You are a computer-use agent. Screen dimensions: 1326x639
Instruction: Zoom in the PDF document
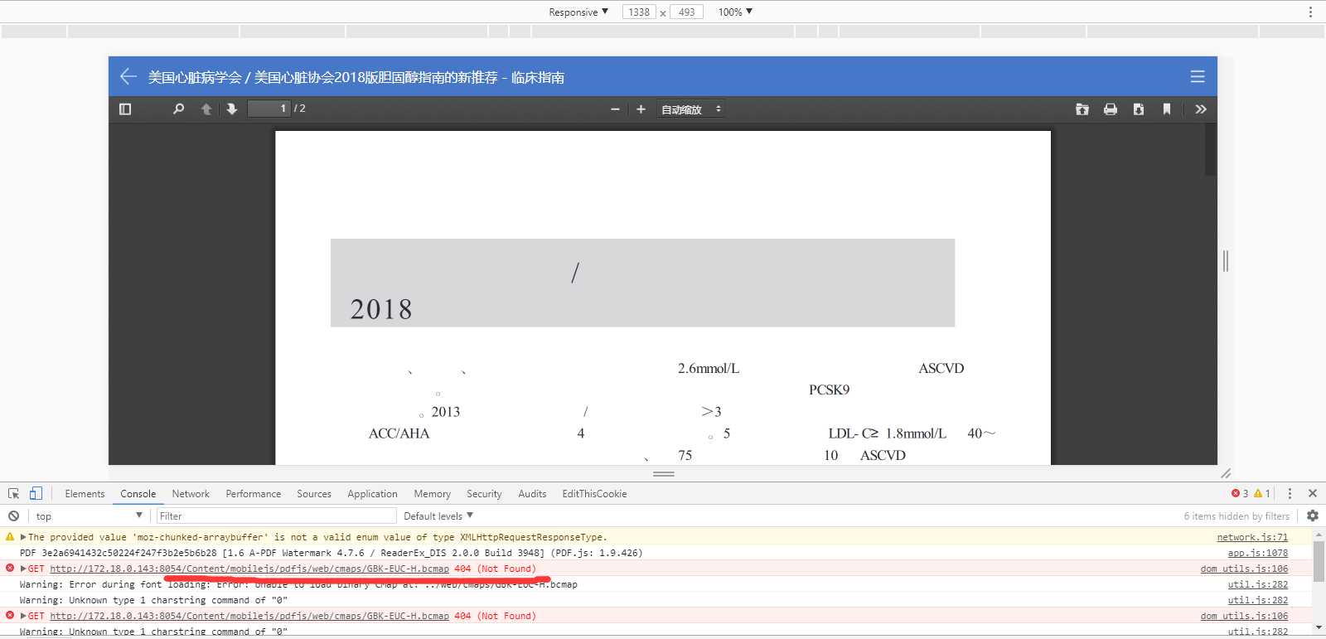(x=641, y=109)
